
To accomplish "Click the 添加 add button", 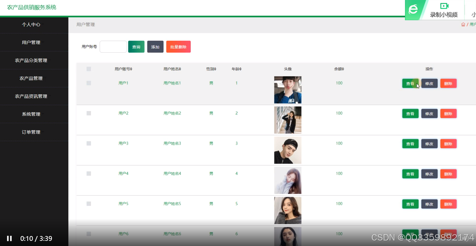I will 155,47.
